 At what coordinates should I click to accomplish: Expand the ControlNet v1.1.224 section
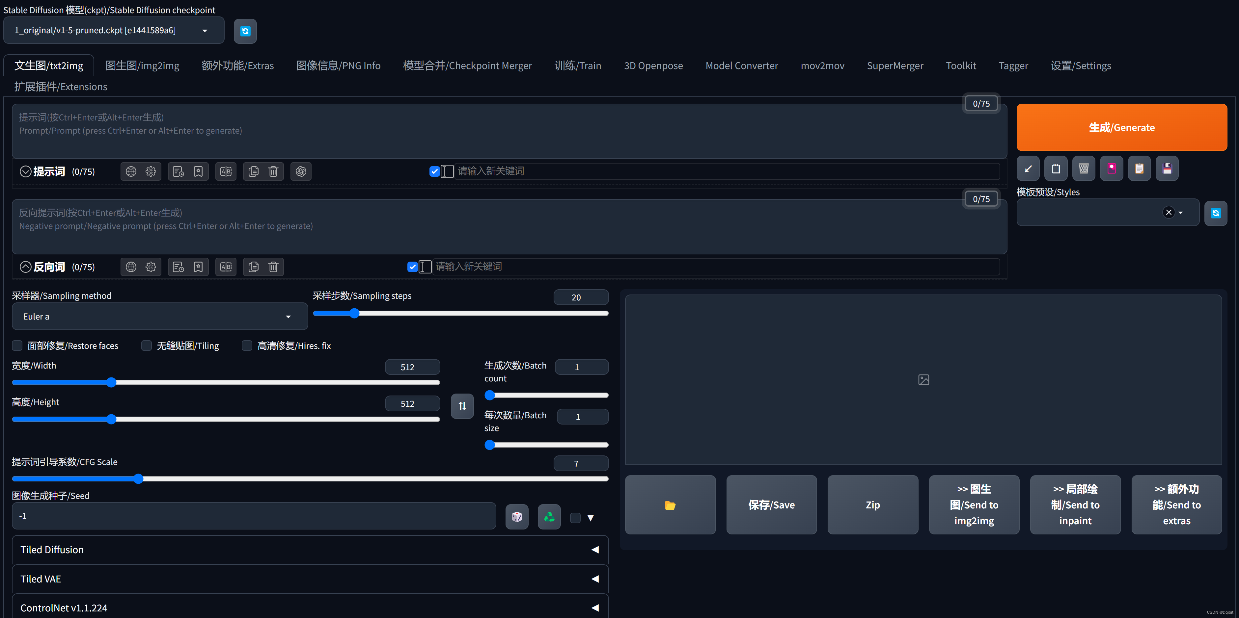310,607
